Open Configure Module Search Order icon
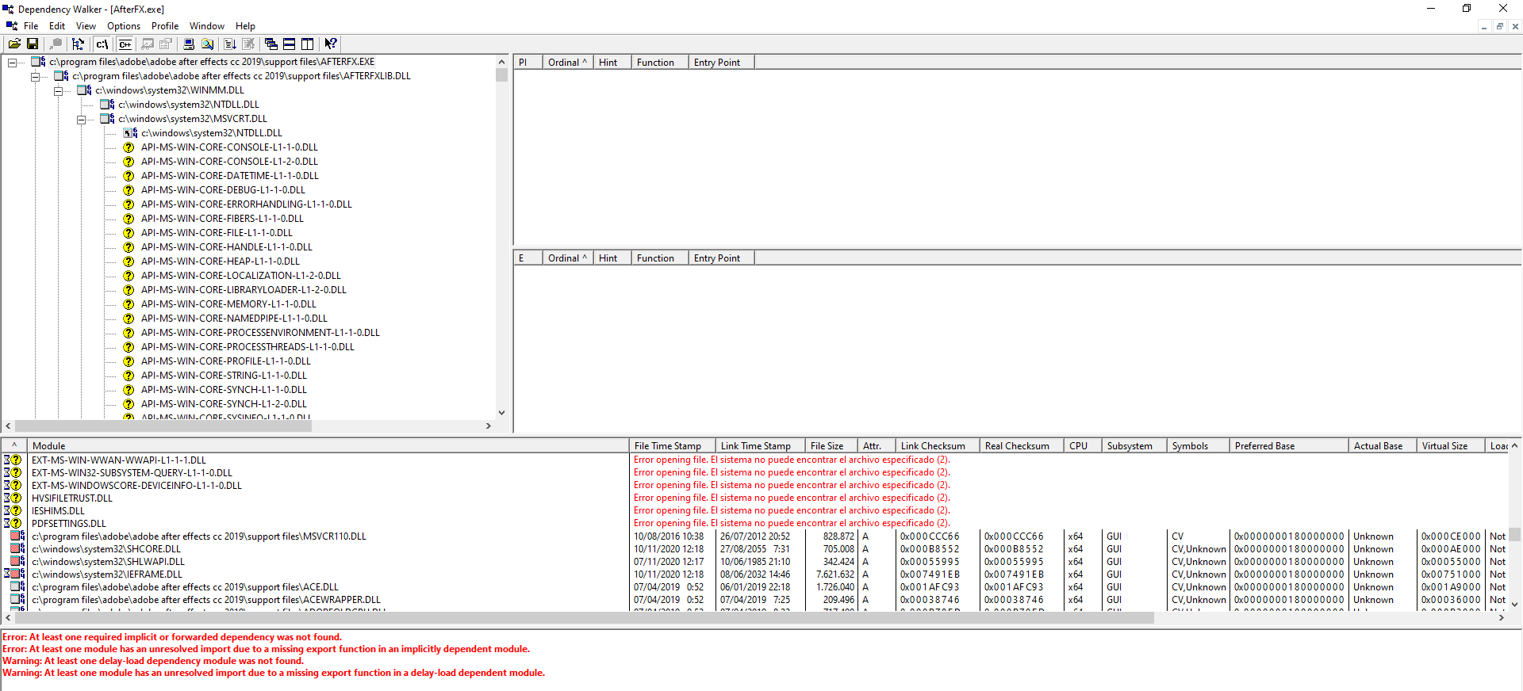 pos(207,44)
